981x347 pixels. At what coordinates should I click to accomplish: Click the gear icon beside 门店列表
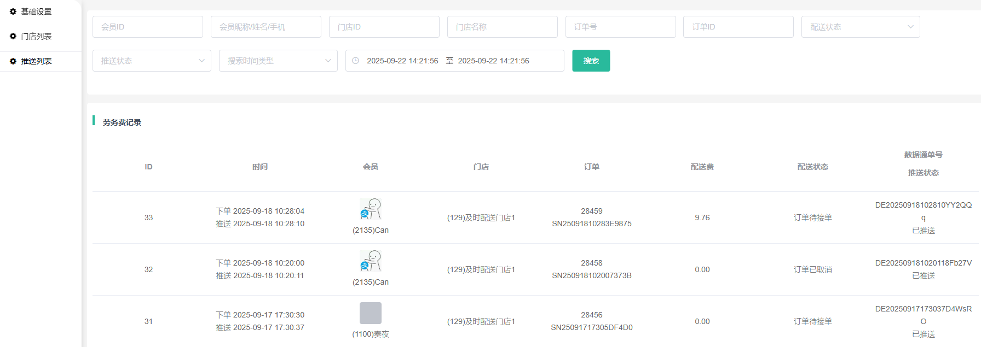coord(13,36)
